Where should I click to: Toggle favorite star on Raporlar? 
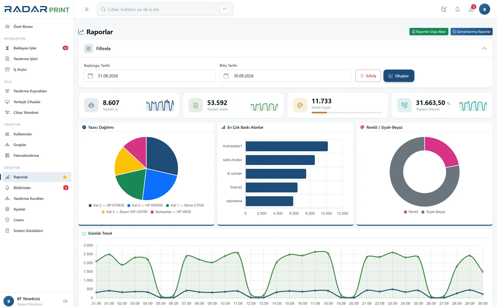point(65,177)
